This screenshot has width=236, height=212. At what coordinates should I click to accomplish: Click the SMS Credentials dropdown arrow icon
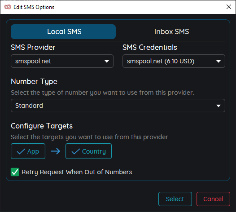(219, 62)
